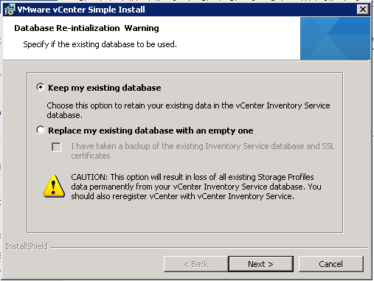Click the Database Re-intialization Warning heading
The height and width of the screenshot is (281, 374).
(x=86, y=28)
